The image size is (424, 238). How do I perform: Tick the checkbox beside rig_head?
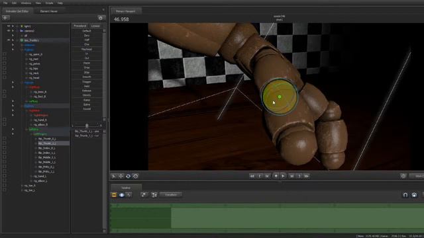click(x=5, y=78)
